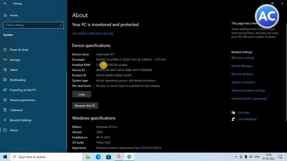Copy the device specifications
Image resolution: width=287 pixels, height=161 pixels.
tap(82, 94)
